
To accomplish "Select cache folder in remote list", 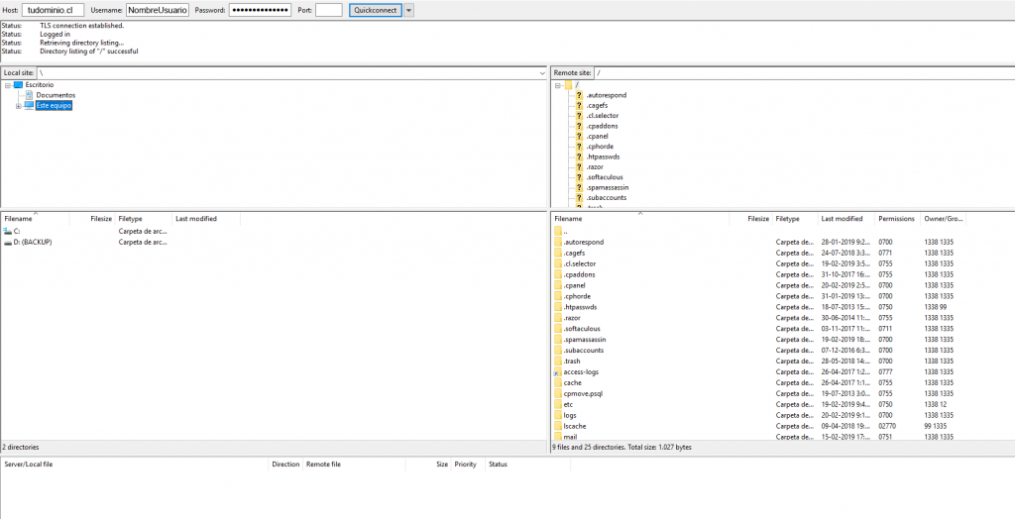I will 572,383.
